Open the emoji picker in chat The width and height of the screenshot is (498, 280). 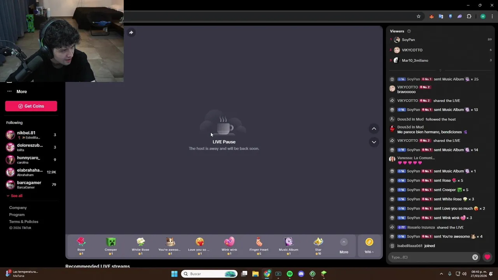pyautogui.click(x=475, y=257)
